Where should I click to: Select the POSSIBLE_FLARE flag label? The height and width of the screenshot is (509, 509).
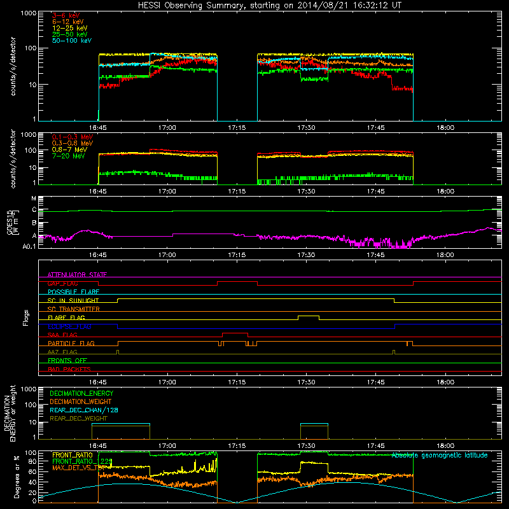click(73, 292)
